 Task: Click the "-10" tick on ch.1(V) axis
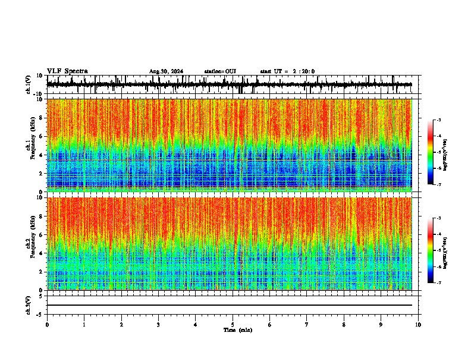click(x=39, y=94)
